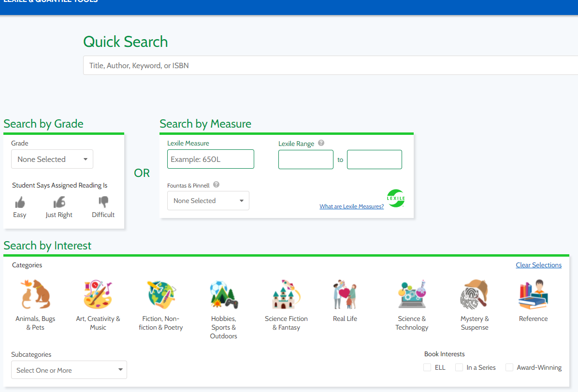This screenshot has height=392, width=578.
Task: Mark assigned reading as Difficult thumbs-down
Action: click(103, 202)
